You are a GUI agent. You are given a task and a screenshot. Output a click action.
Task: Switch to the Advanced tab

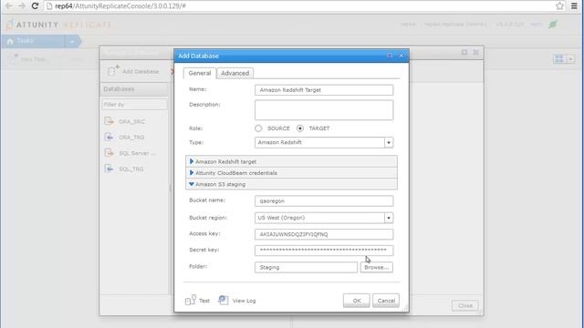click(235, 73)
